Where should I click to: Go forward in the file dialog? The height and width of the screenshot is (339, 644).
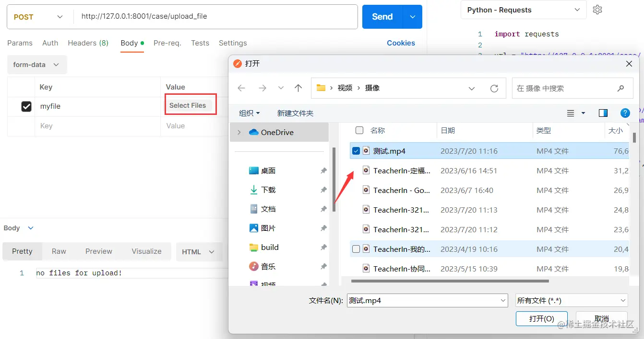point(262,88)
